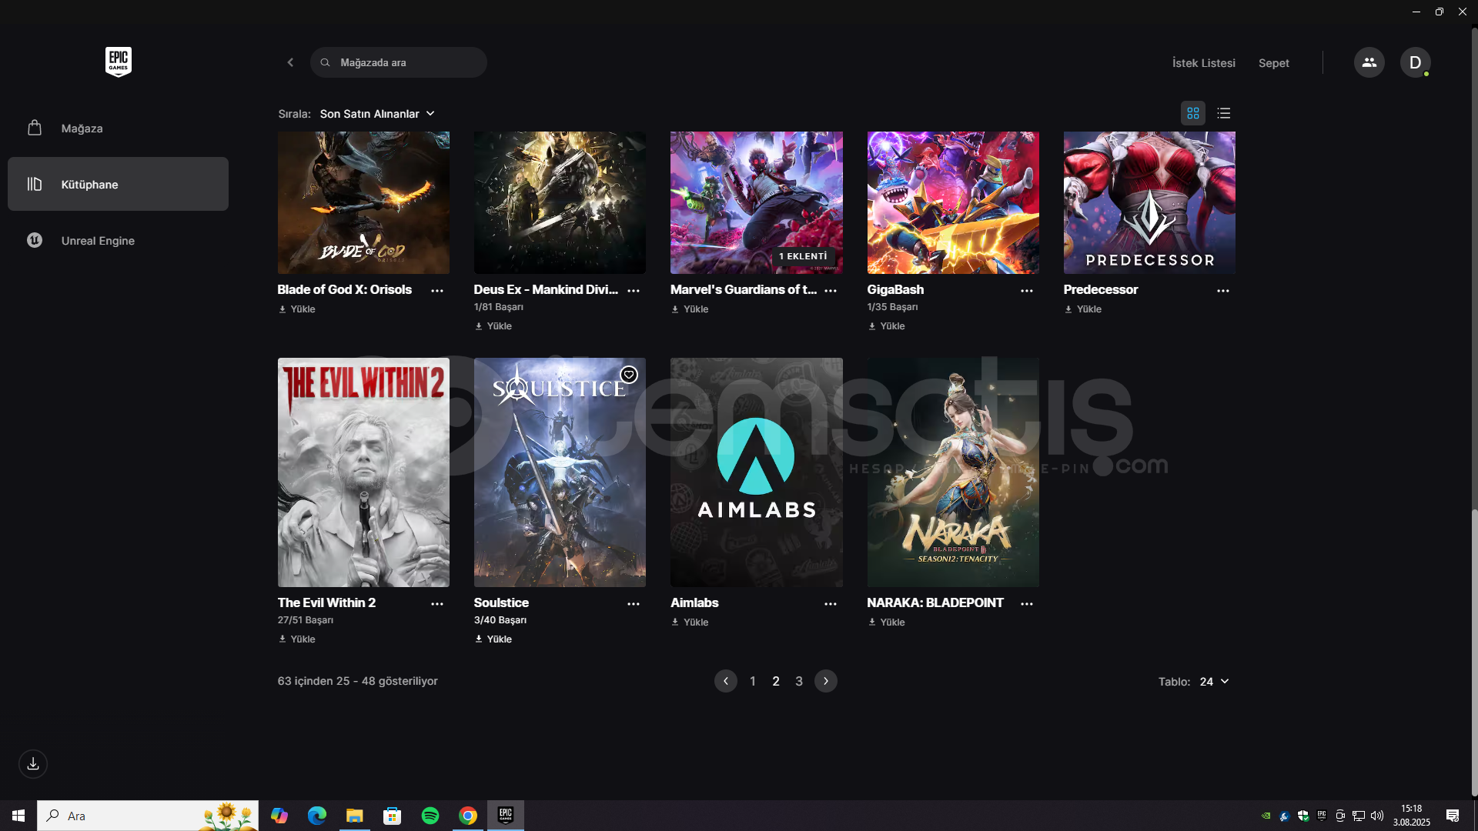Open the Deus Ex cover art
The width and height of the screenshot is (1478, 831).
(560, 202)
